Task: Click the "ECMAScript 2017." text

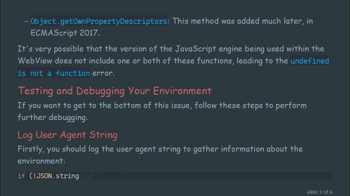Action: pos(65,33)
